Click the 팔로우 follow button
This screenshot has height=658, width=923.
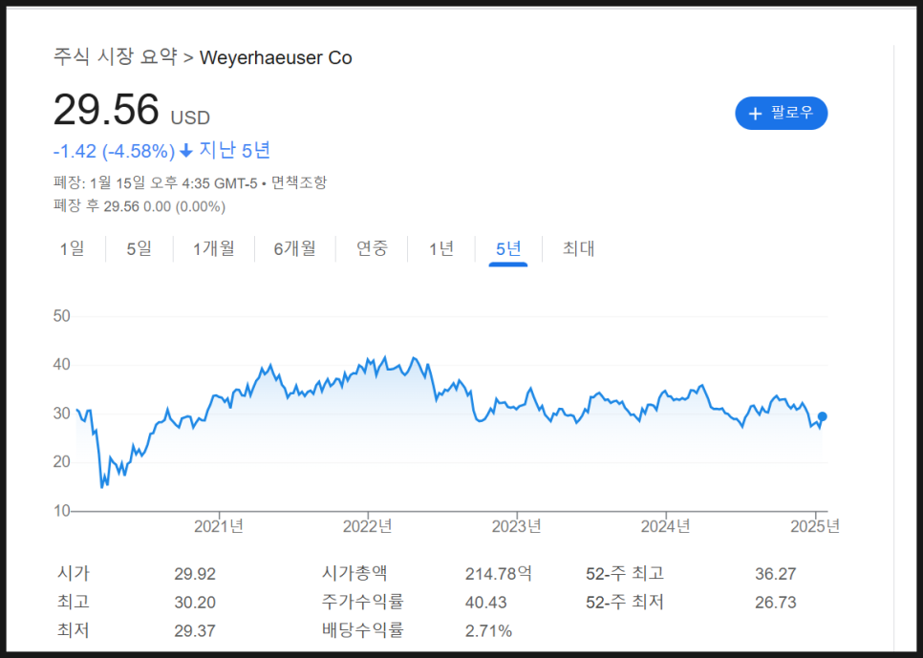click(782, 113)
